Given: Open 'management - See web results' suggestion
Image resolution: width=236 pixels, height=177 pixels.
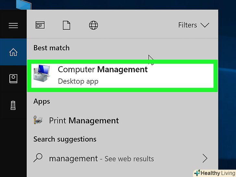Looking at the screenshot, I should click(x=101, y=159).
